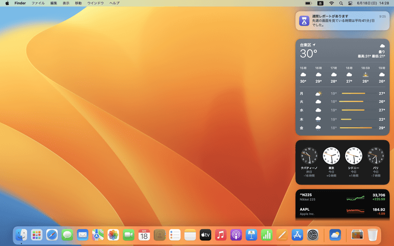Launch Podcasts from the Dock
Image resolution: width=394 pixels, height=246 pixels.
pos(236,235)
